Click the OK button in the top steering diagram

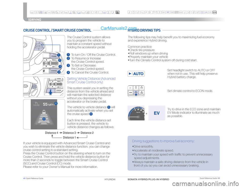click(x=46, y=63)
